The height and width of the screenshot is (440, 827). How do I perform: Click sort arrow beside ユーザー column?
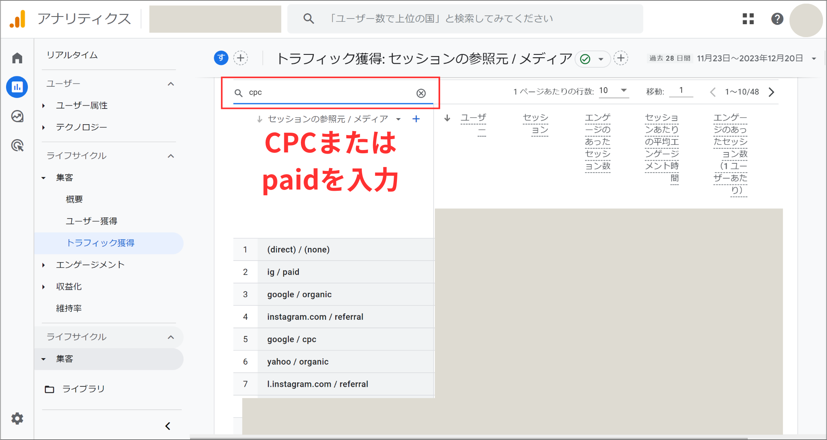click(x=447, y=118)
